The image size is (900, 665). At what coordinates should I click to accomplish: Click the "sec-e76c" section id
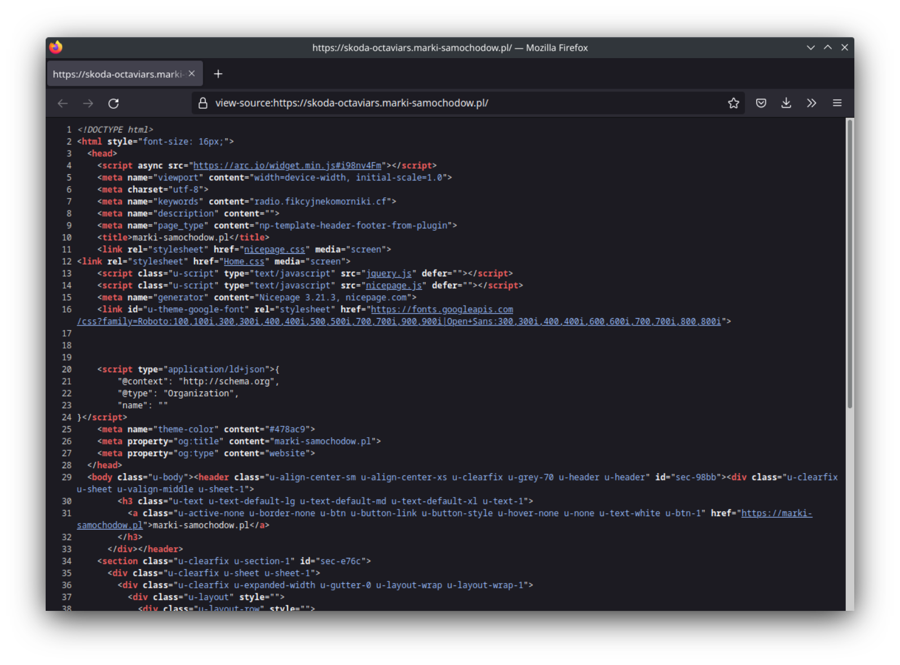[x=341, y=561]
